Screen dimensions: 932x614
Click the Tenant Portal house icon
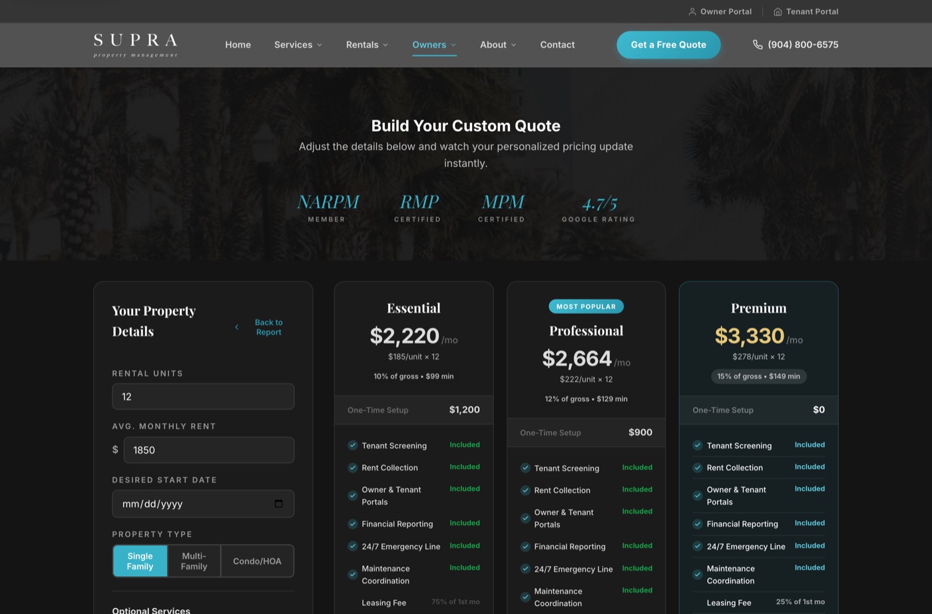(778, 11)
